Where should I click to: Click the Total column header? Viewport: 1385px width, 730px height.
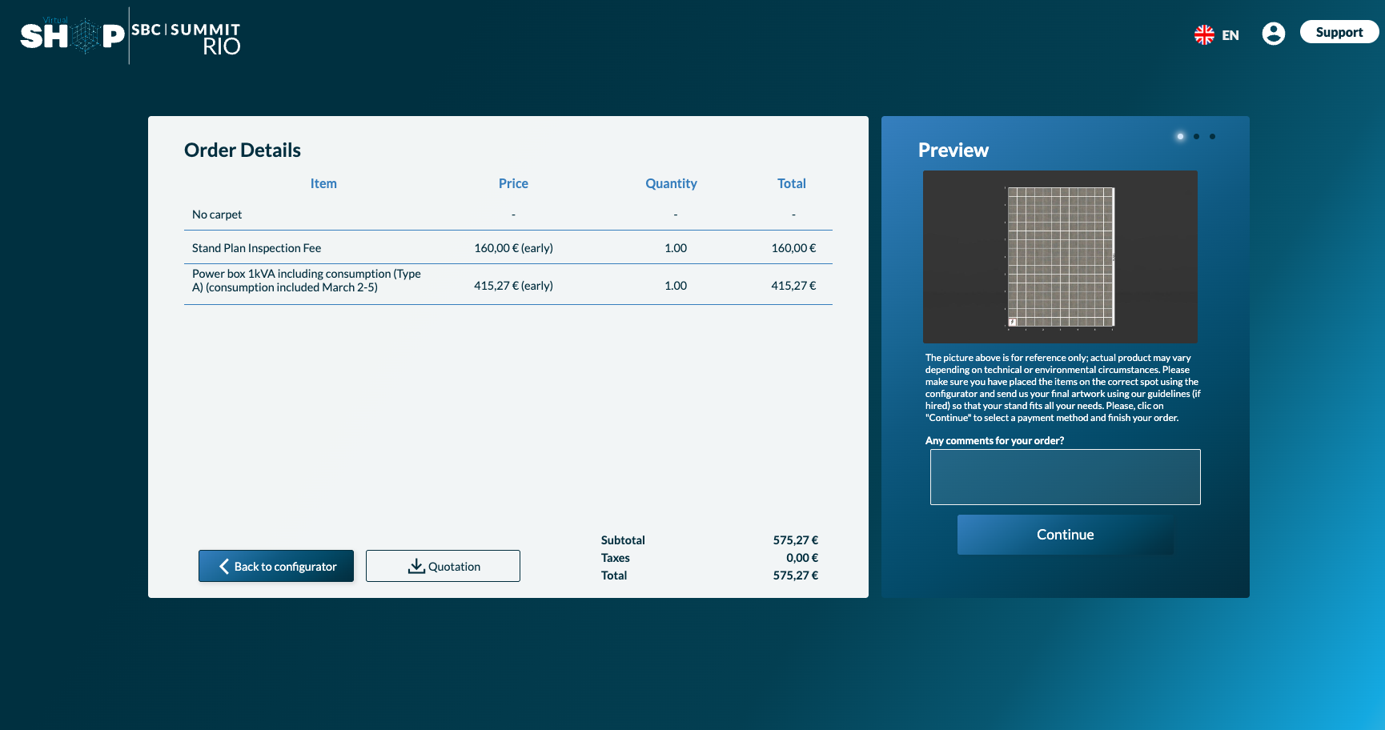click(x=791, y=183)
